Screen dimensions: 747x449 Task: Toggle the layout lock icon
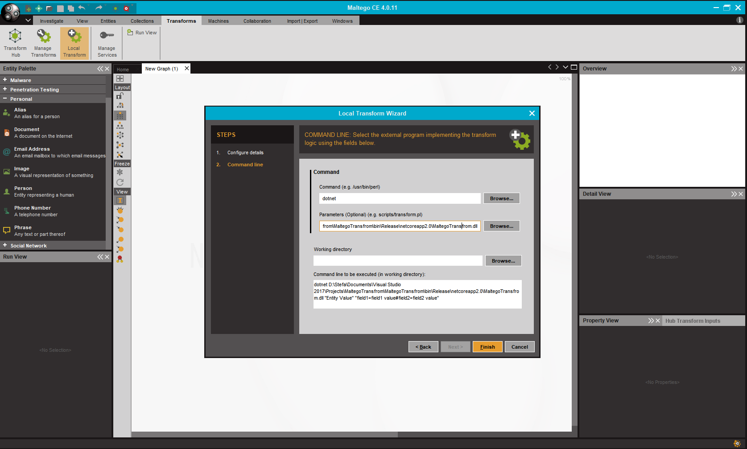point(120,96)
